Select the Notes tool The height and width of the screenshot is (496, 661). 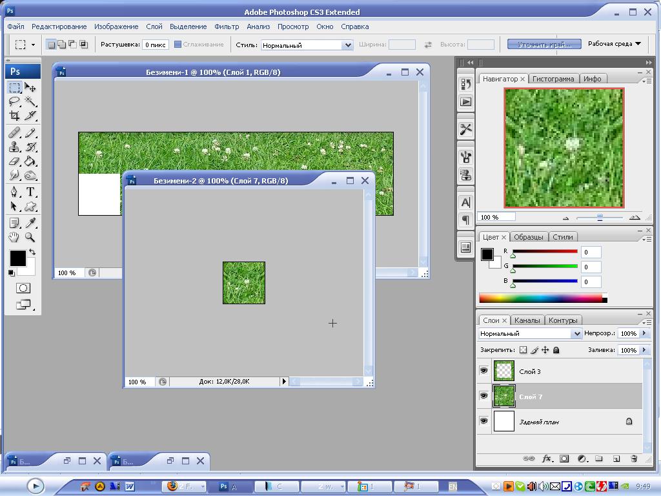(15, 223)
